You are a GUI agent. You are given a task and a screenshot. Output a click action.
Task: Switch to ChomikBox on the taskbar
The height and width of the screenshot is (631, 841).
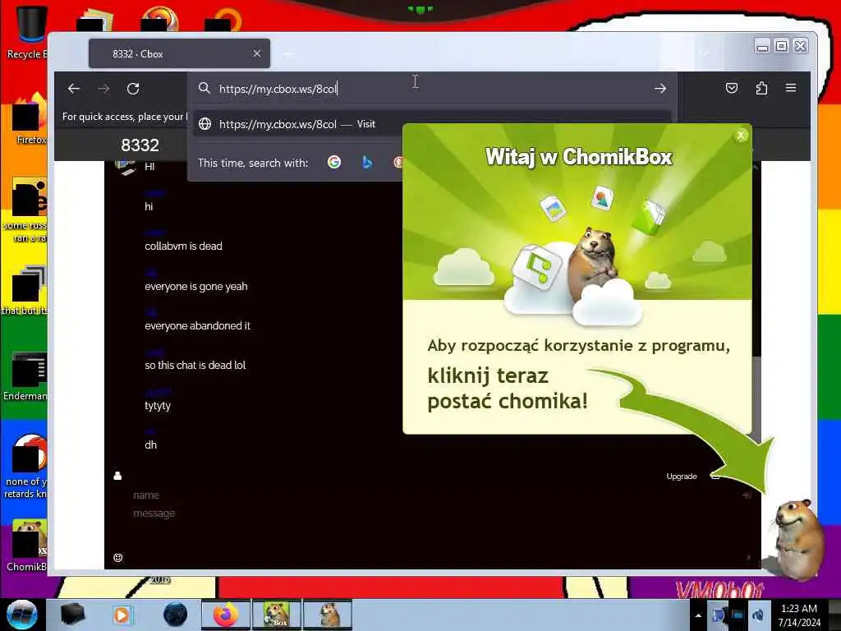277,615
